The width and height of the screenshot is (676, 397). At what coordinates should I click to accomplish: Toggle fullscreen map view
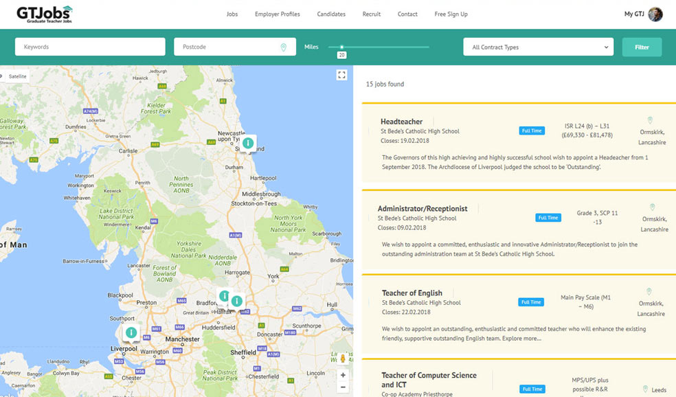(341, 76)
